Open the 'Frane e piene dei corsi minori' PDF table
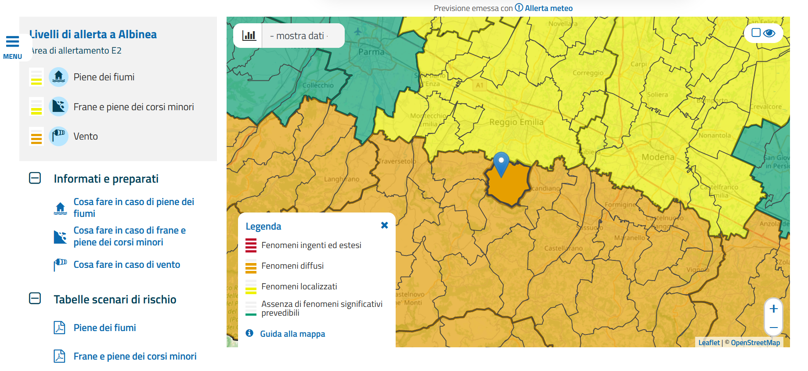The width and height of the screenshot is (808, 371). click(135, 356)
